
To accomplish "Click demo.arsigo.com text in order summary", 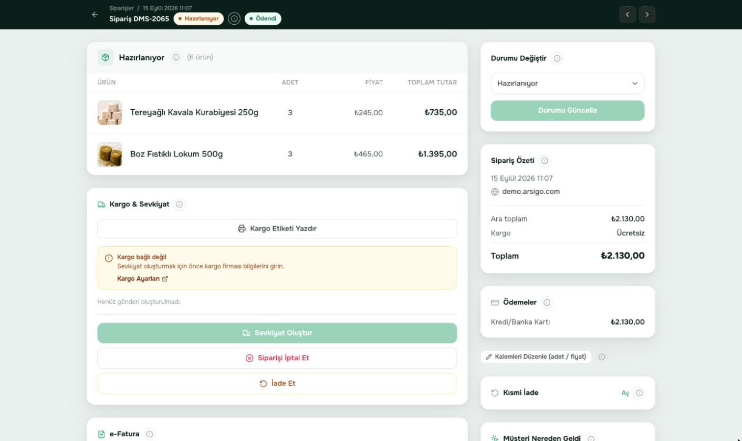I will click(531, 192).
